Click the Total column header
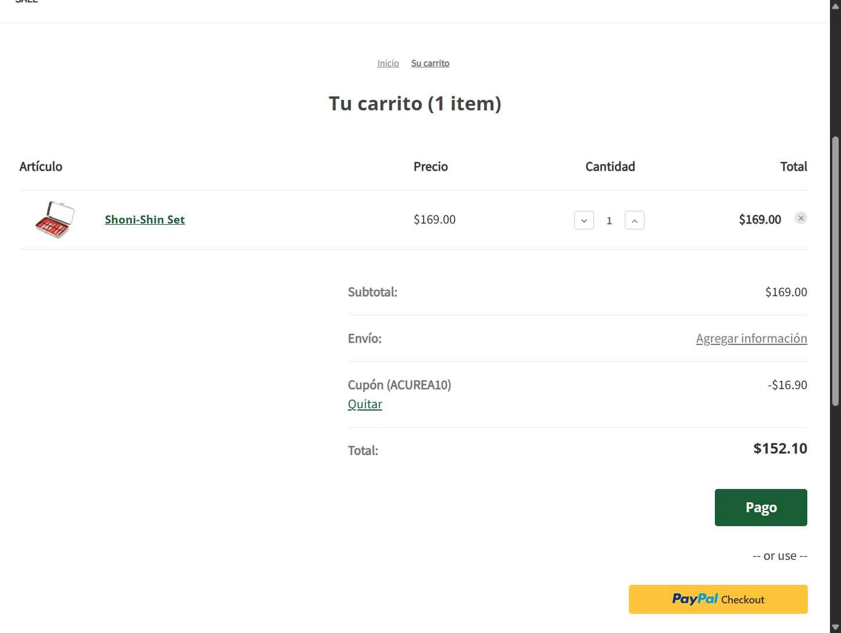The height and width of the screenshot is (633, 841). point(793,167)
